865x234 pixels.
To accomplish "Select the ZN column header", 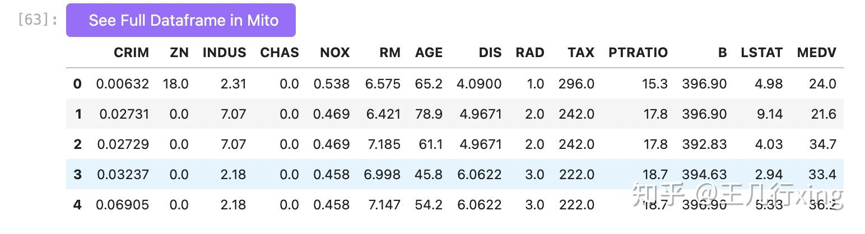I will point(179,53).
